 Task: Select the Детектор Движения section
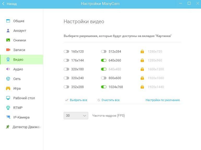pyautogui.click(x=21, y=127)
